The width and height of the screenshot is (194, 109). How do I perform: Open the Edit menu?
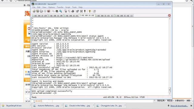click(39, 7)
